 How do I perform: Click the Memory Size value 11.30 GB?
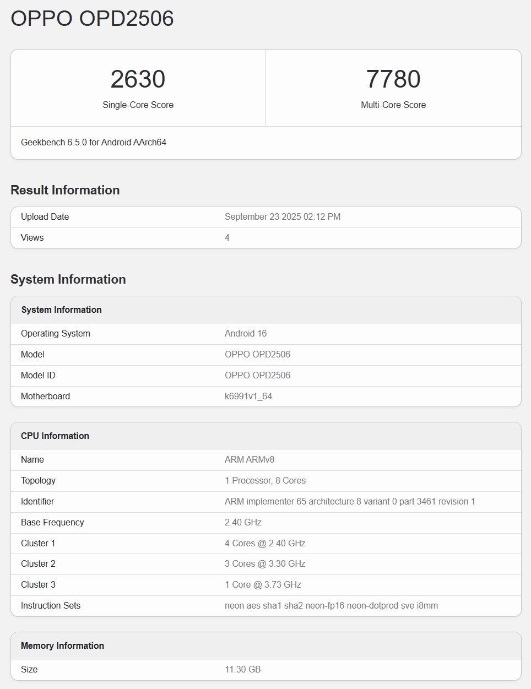(x=242, y=669)
